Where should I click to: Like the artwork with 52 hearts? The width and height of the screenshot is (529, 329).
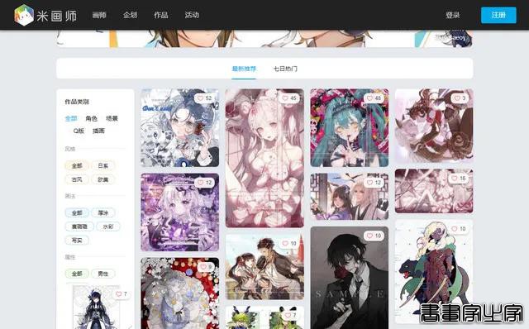click(x=201, y=98)
